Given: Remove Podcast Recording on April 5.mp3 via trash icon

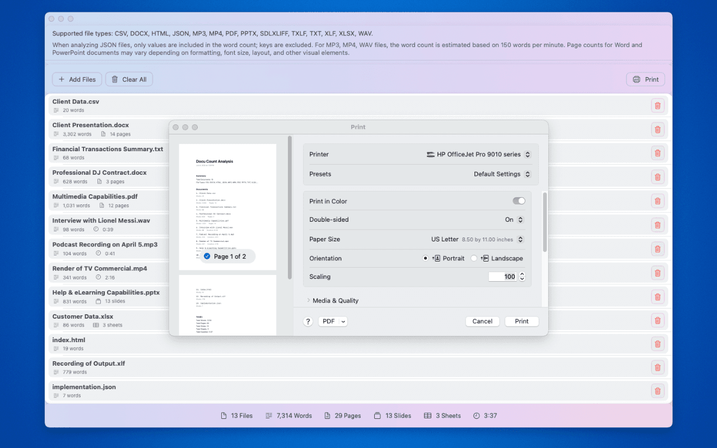Looking at the screenshot, I should tap(658, 249).
